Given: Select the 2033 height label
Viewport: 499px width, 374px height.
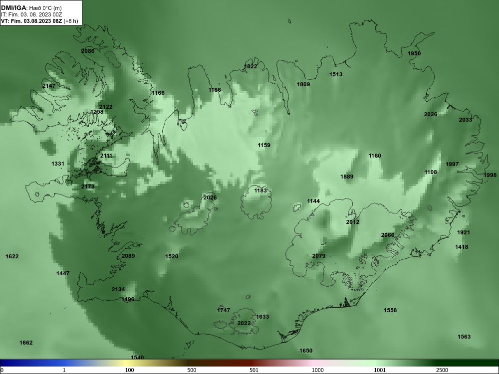Looking at the screenshot, I should 465,120.
